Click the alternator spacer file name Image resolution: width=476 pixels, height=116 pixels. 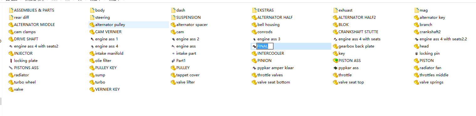(x=192, y=25)
